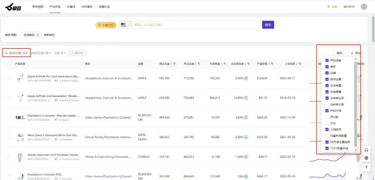Screen dimensions: 375x180
Task: Uncheck 产品信息 in the indicator list
Action: coord(327,61)
